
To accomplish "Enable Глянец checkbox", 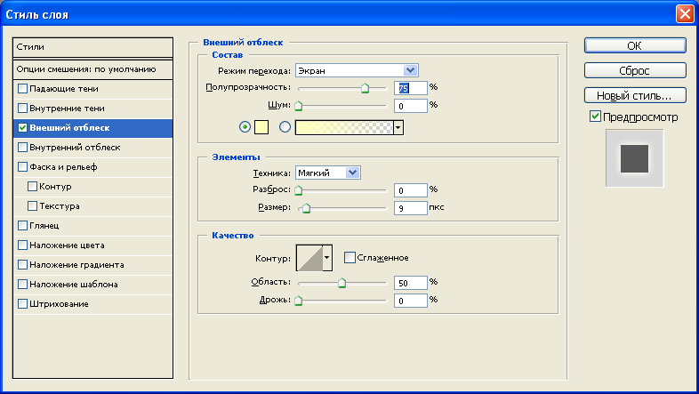I will click(23, 226).
